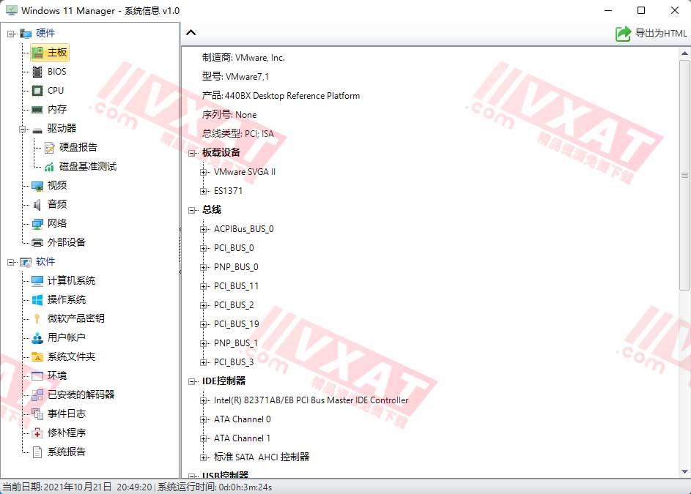Click the vertical scrollbar thumb
This screenshot has width=691, height=494.
684,175
